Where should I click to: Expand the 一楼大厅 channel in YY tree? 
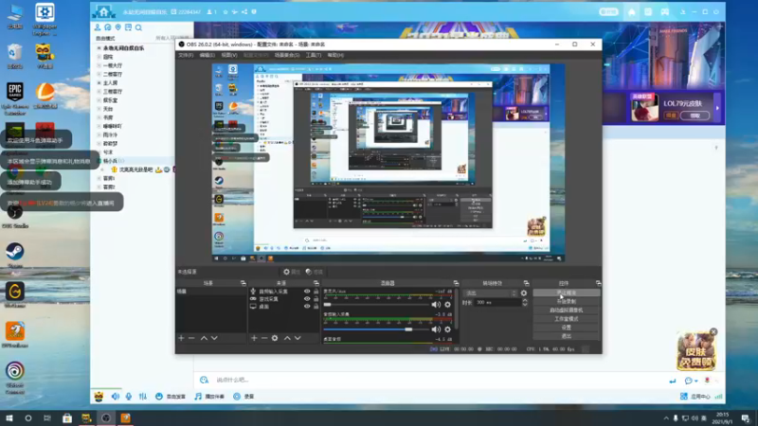coord(99,65)
